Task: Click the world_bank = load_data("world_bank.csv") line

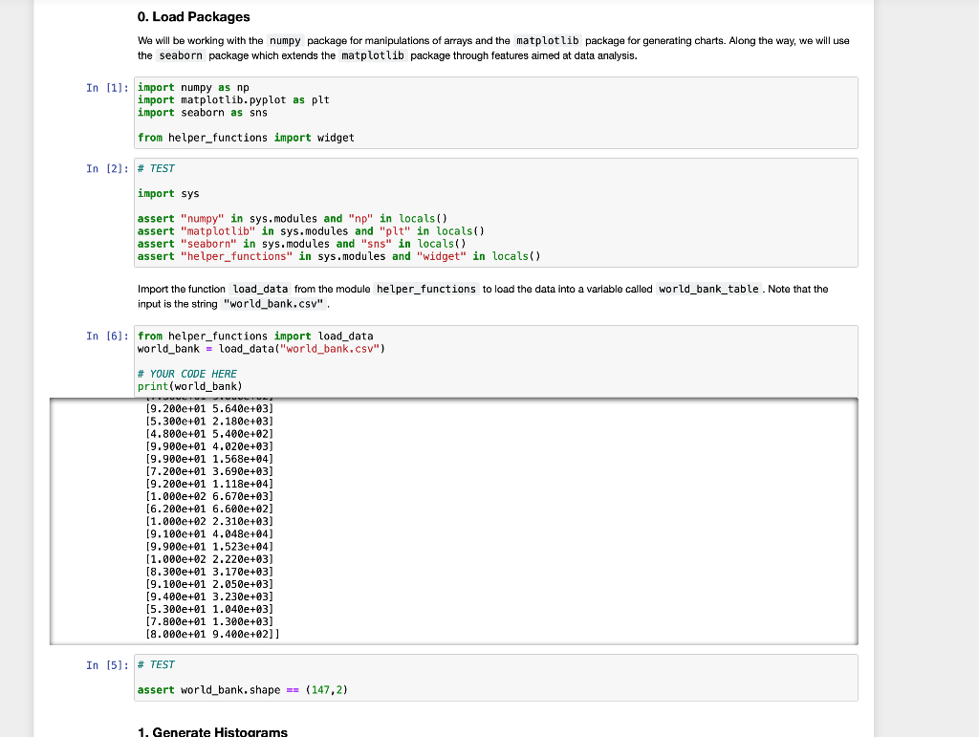Action: [262, 349]
